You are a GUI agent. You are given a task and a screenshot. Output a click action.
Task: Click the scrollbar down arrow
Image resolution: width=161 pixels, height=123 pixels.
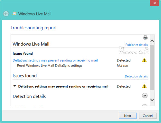coord(152,100)
